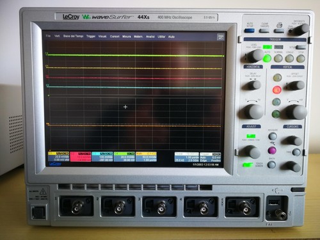Open the Math trace descriptor box
This screenshot has width=320, height=240.
point(146,157)
